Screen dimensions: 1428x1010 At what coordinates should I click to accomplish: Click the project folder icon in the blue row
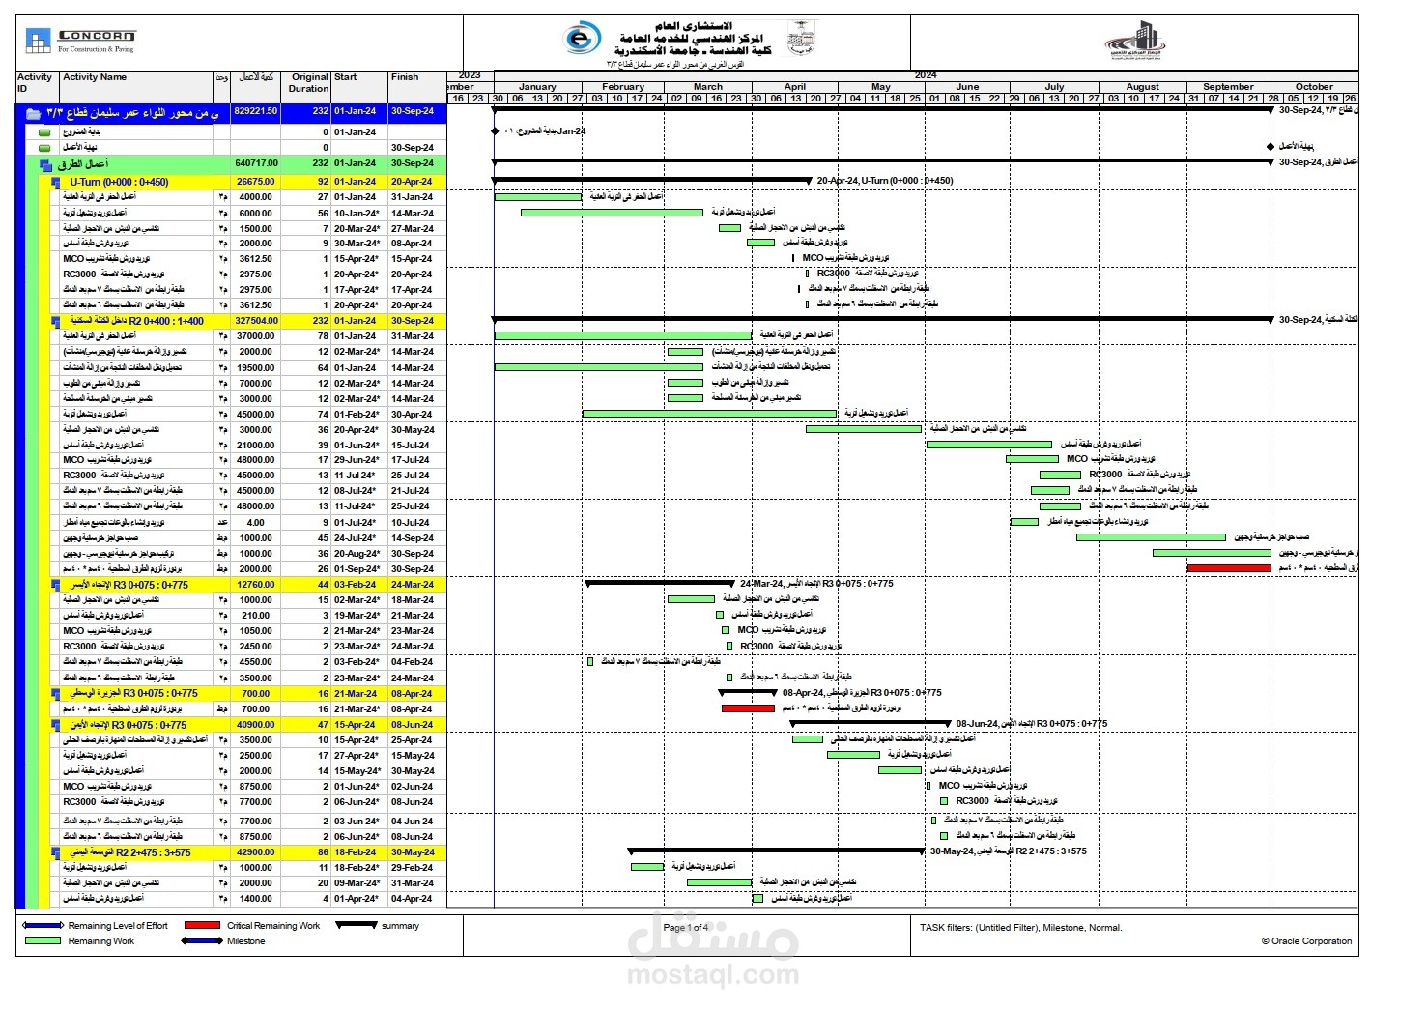click(x=33, y=113)
